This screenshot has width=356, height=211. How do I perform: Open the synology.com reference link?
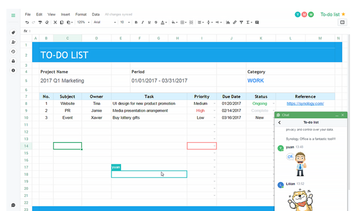[x=305, y=104]
